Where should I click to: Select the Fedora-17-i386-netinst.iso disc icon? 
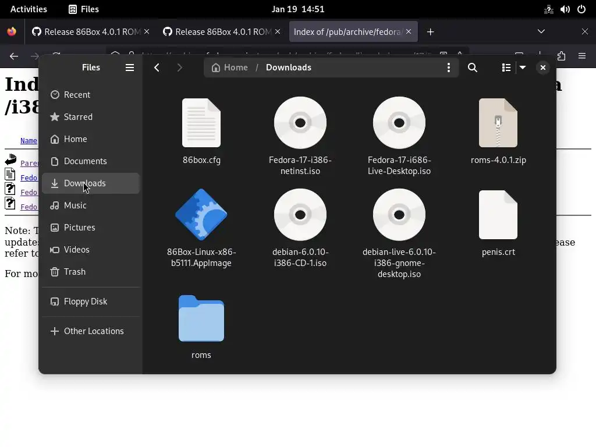(300, 123)
